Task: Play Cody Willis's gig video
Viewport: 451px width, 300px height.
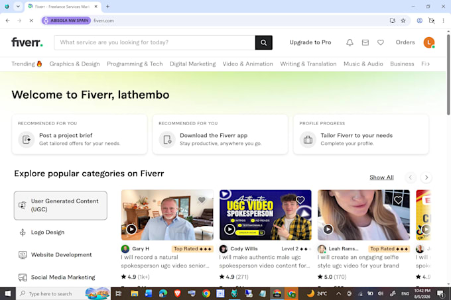Action: click(229, 229)
